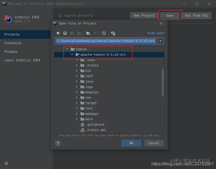Click Get from VCS button
The image size is (216, 169).
(196, 16)
